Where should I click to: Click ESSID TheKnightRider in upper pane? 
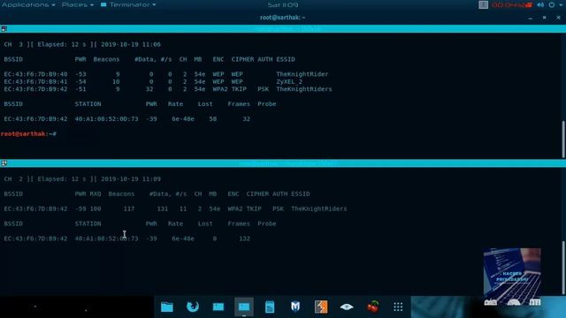(302, 74)
